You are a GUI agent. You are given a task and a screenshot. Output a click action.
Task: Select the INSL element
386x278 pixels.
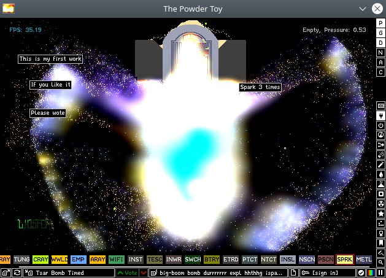[x=288, y=260]
